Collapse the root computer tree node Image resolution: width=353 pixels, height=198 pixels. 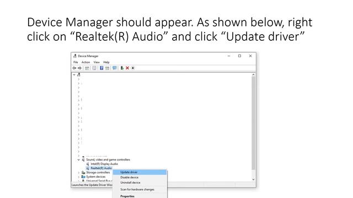pos(74,75)
